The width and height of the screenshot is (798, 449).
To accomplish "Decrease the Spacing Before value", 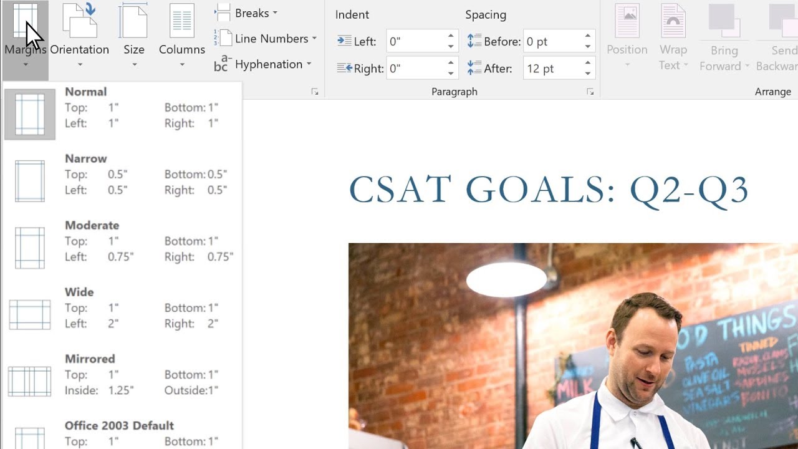I will point(588,47).
